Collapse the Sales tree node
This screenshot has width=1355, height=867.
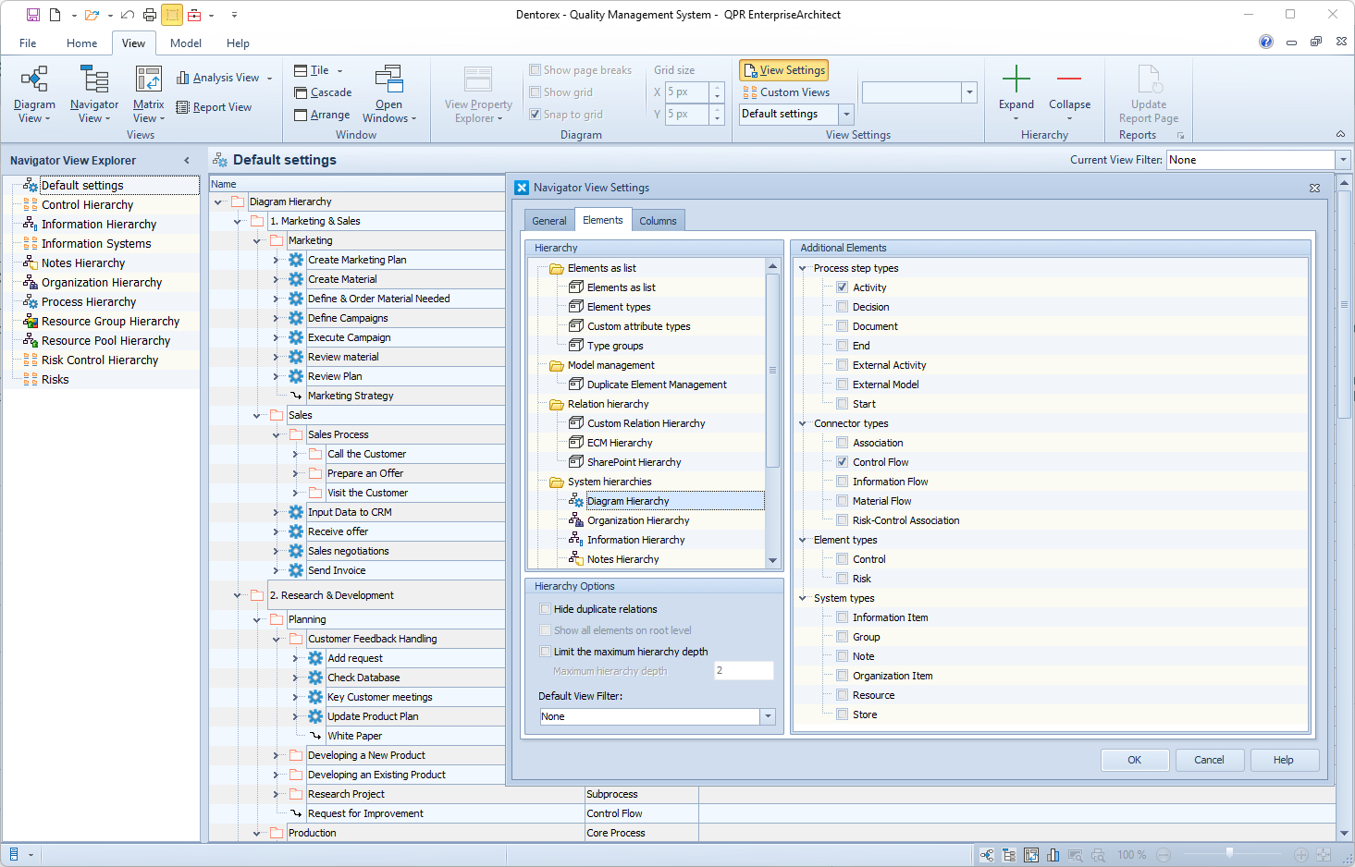pos(256,414)
